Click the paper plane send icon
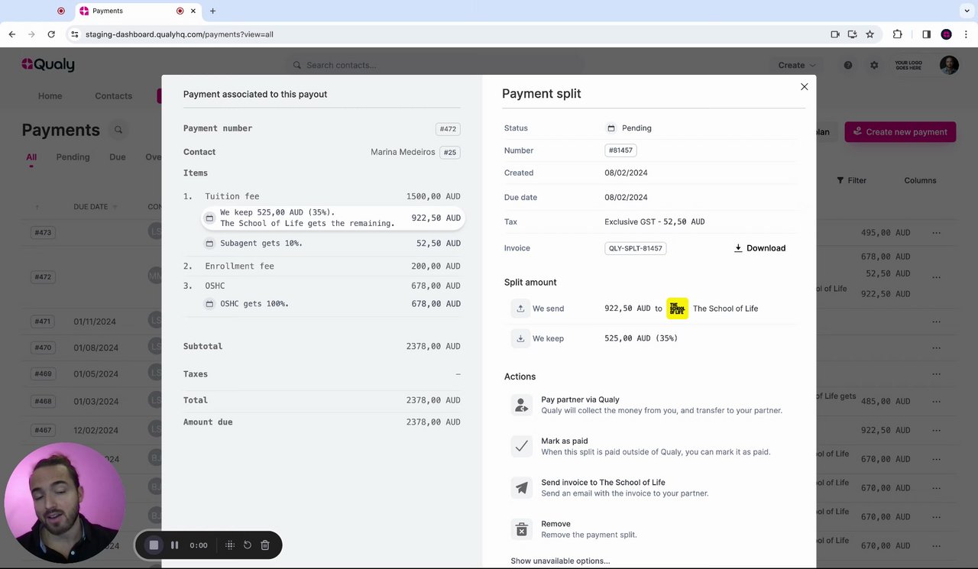Image resolution: width=978 pixels, height=569 pixels. (521, 487)
